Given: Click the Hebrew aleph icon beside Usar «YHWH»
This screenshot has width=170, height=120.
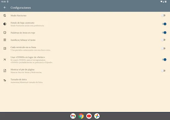Looking at the screenshot, I should [x=5, y=60].
